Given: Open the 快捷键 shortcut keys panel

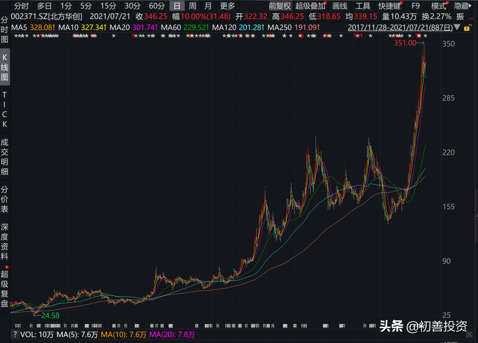Looking at the screenshot, I should [x=389, y=6].
